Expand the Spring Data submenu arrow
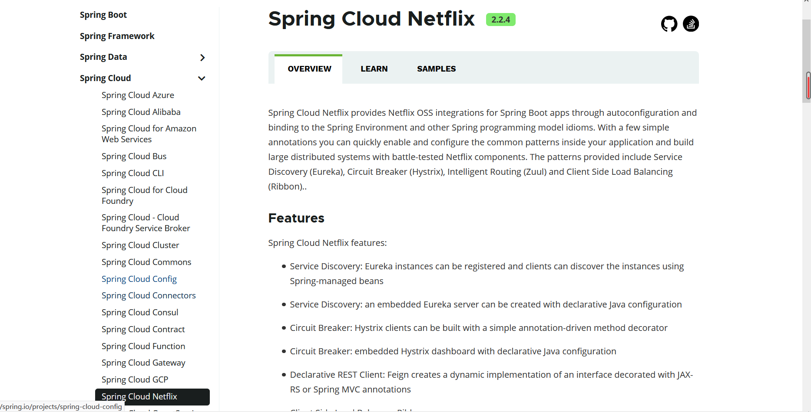The height and width of the screenshot is (412, 811). (x=202, y=58)
